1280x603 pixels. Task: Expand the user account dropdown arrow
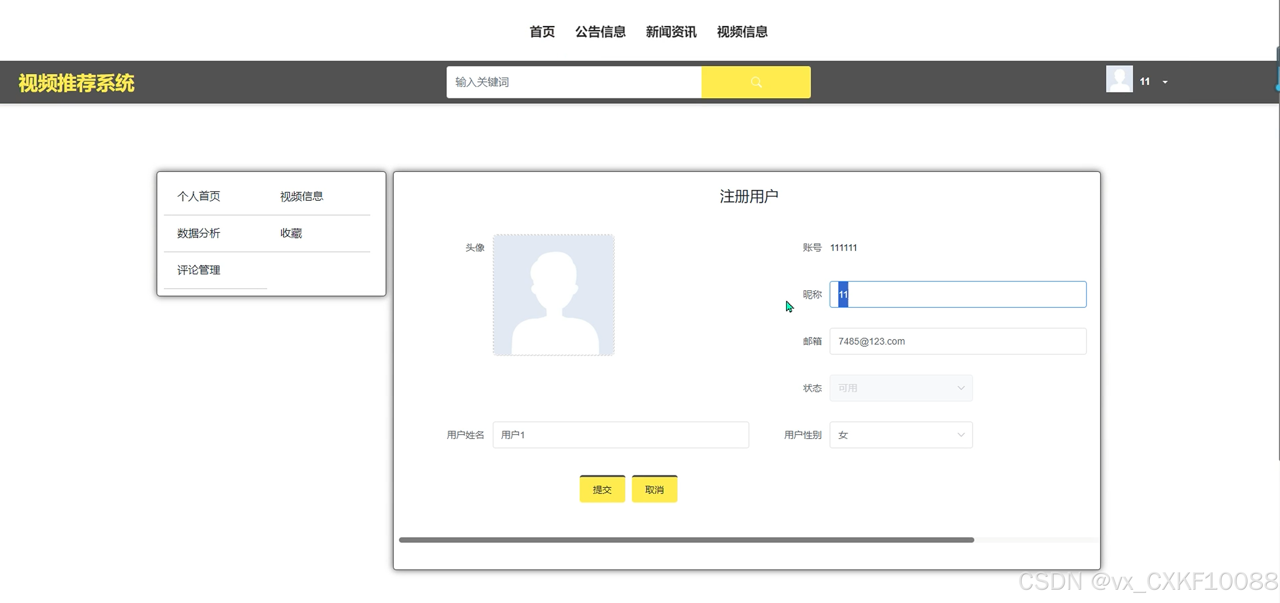pos(1165,82)
